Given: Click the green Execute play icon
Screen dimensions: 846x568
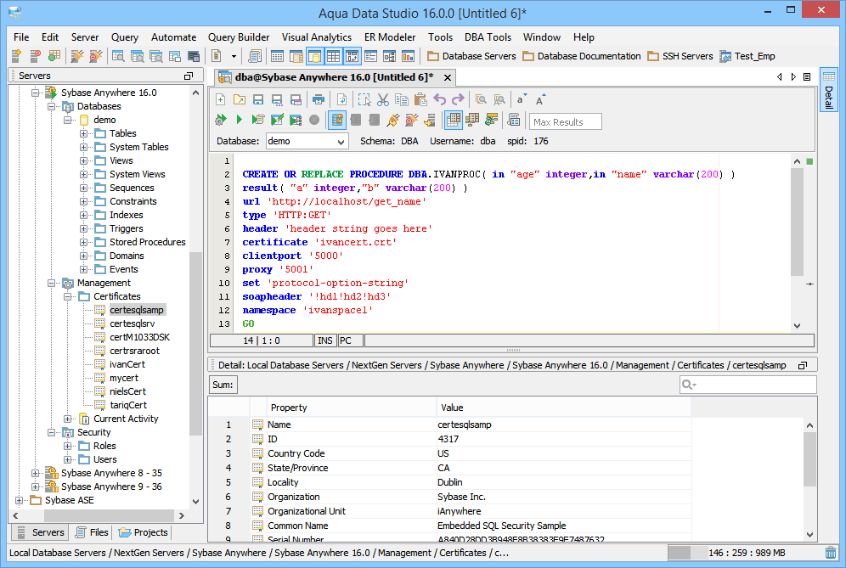Looking at the screenshot, I should 240,121.
